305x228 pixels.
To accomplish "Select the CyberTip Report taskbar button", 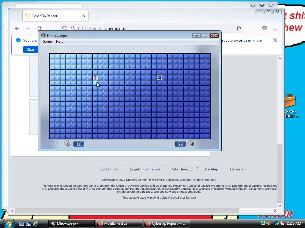I will tap(166, 224).
